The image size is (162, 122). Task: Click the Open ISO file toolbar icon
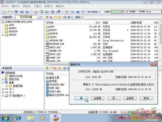point(8,12)
